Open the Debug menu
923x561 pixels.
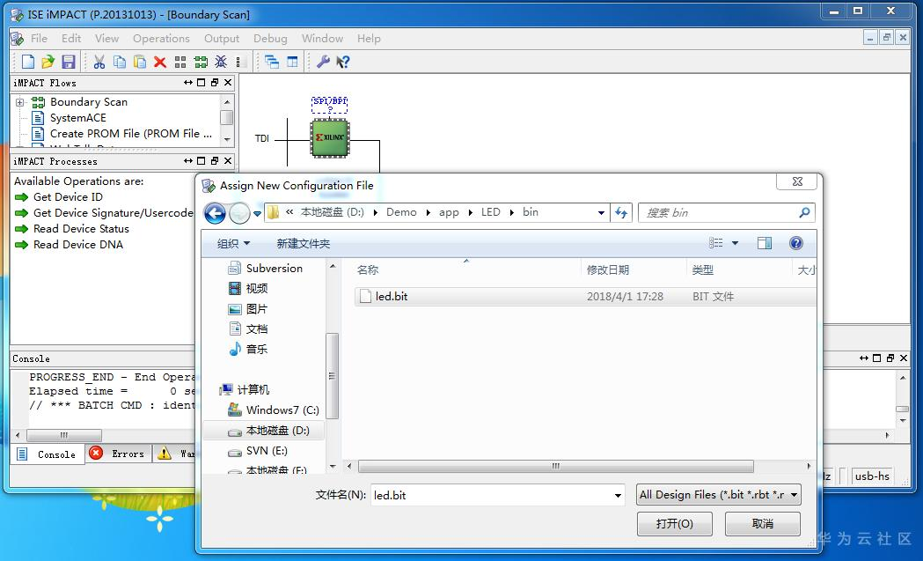[x=270, y=38]
